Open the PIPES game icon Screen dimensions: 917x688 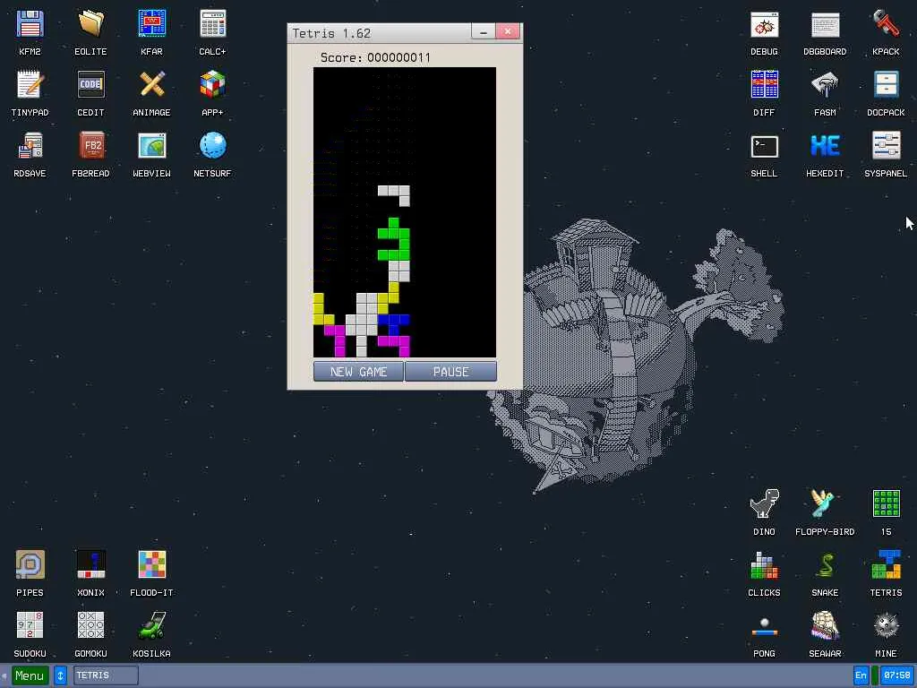point(30,565)
